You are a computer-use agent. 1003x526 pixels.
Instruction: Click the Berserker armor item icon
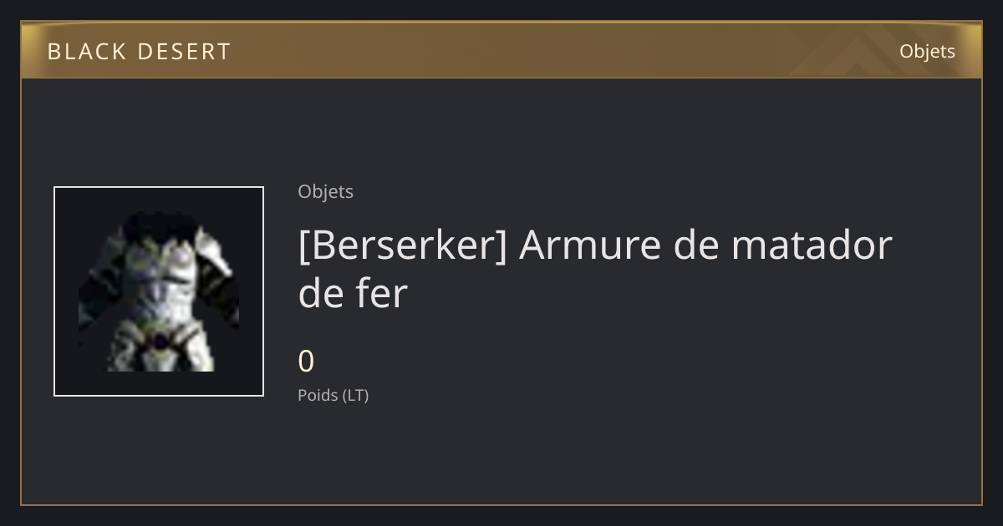159,291
